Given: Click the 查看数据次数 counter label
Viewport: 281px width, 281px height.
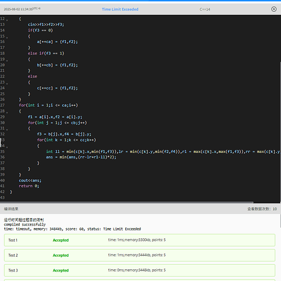Looking at the screenshot, I should 262,209.
